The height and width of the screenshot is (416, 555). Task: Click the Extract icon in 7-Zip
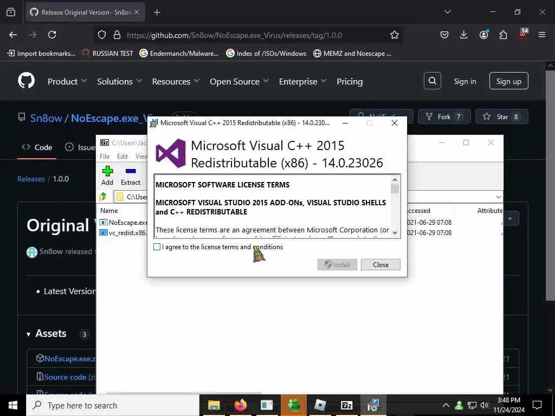(130, 176)
